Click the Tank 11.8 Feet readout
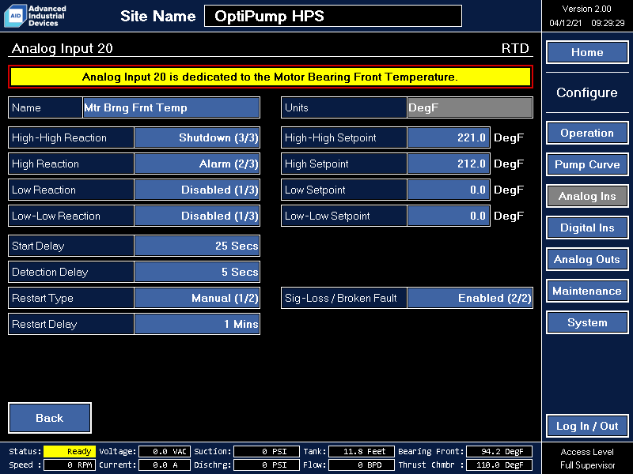 tap(362, 451)
